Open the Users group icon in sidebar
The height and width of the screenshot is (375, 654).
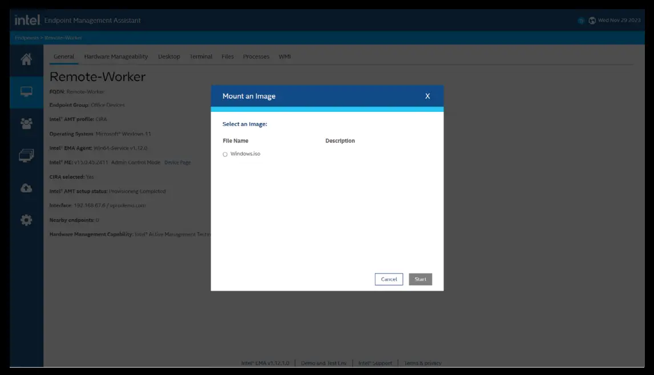26,123
